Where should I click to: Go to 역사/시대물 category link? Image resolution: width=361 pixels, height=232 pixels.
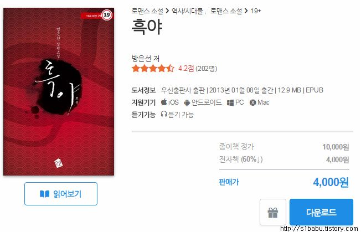(x=187, y=11)
